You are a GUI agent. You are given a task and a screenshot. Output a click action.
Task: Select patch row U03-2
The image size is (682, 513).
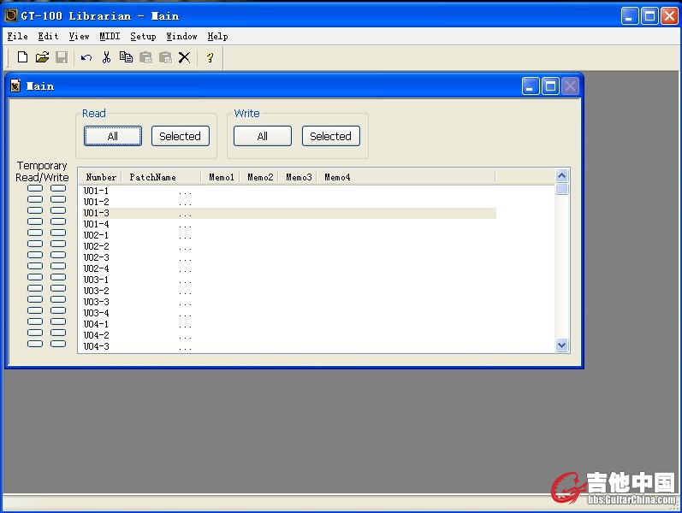97,291
